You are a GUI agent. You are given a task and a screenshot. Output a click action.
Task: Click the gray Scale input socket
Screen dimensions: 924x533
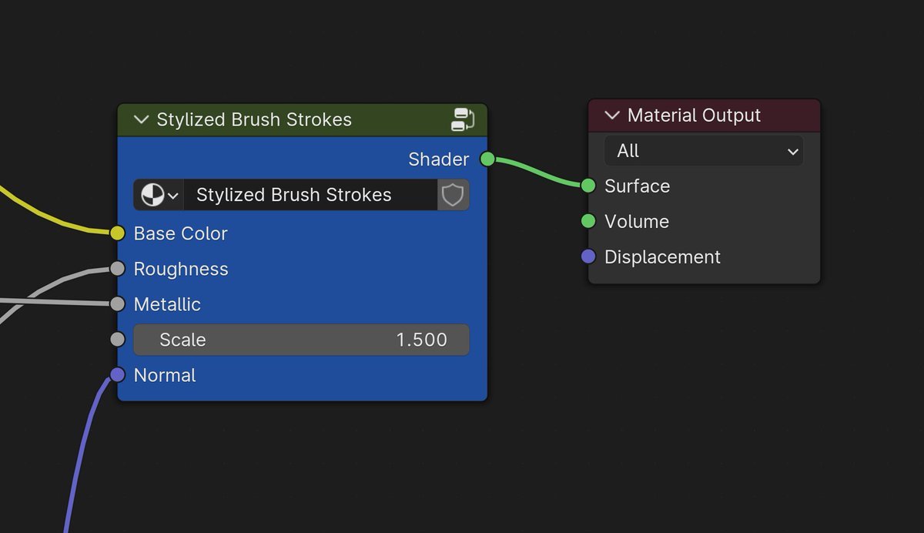(117, 340)
